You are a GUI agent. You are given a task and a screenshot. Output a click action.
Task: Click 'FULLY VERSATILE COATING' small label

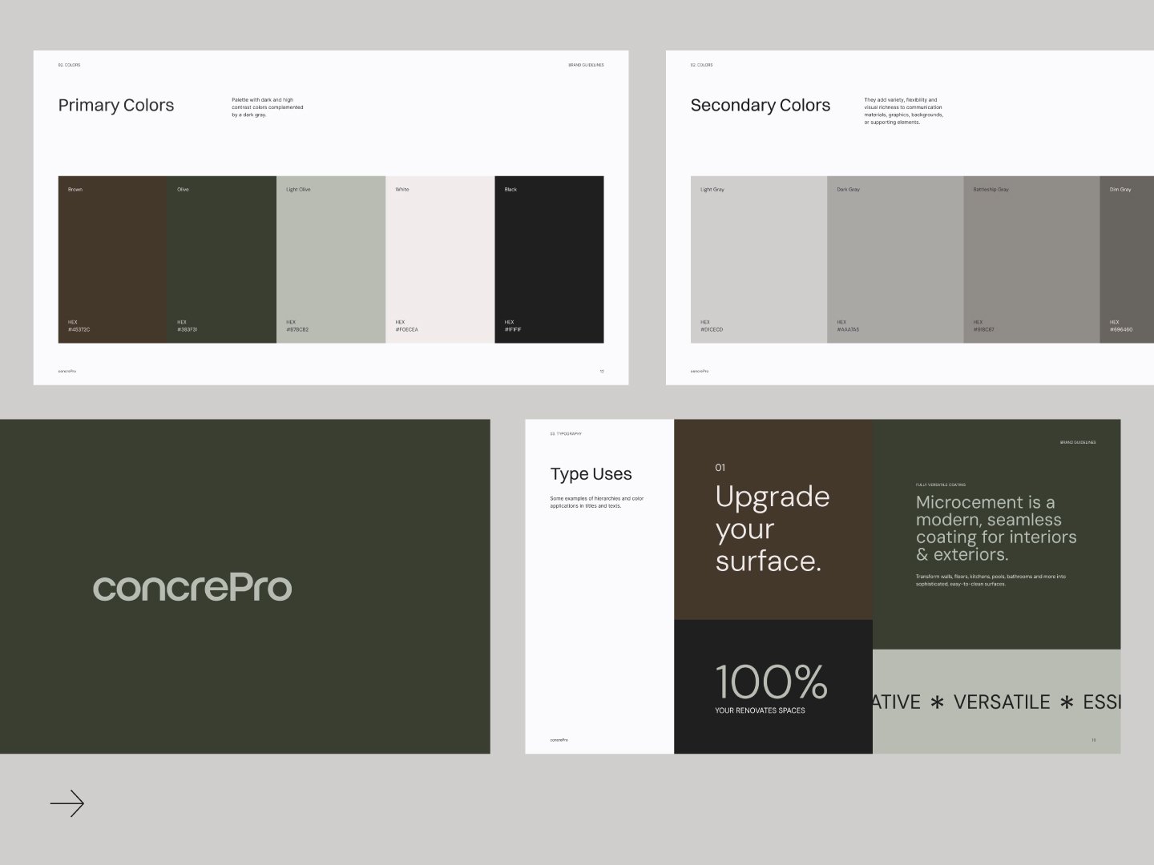(941, 485)
